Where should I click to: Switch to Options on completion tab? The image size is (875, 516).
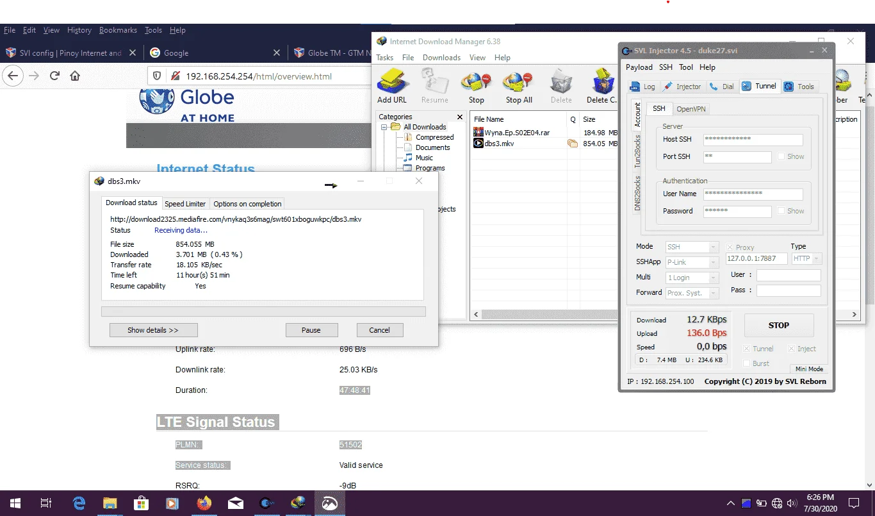click(247, 204)
